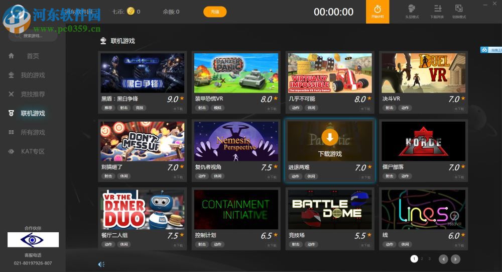Go to page 3 indicator
Screen dimensions: 502x272
[x=429, y=258]
